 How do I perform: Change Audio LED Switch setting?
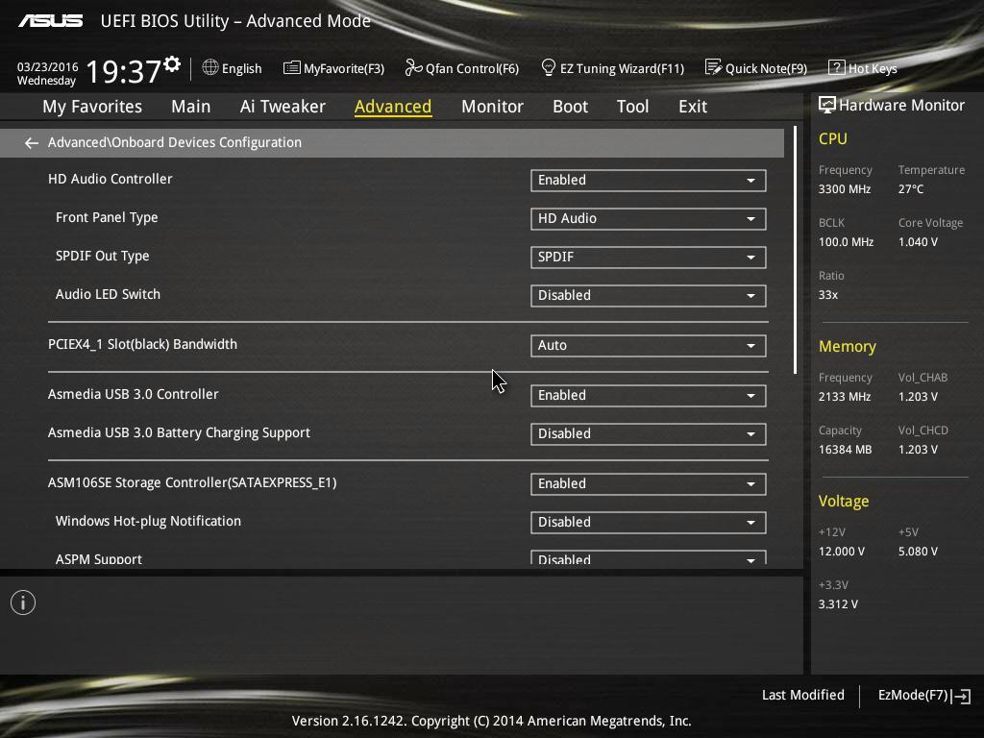tap(648, 295)
